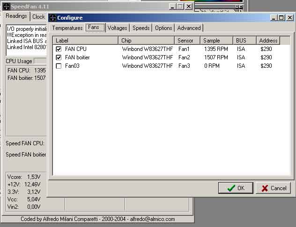Open the Clock tab in SpeedFan window
The image size is (296, 227).
pyautogui.click(x=39, y=17)
